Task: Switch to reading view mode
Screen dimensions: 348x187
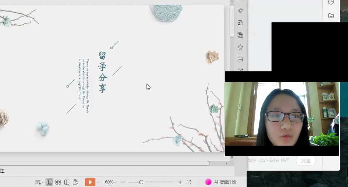Action: [x=67, y=182]
